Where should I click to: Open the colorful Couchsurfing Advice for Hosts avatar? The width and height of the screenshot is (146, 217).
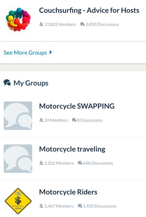18,20
